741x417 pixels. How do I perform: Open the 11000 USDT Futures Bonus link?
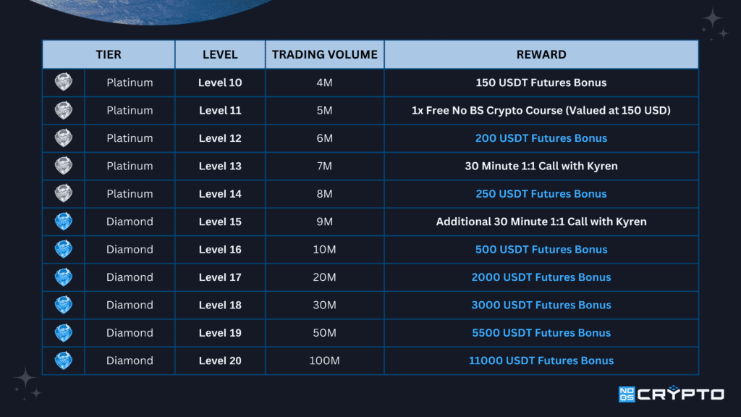tap(541, 361)
